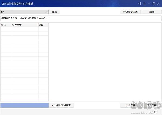Image resolution: width=162 pixels, height=115 pixels.
Task: Maximize the CHK recovery window
Action: tap(154, 4)
